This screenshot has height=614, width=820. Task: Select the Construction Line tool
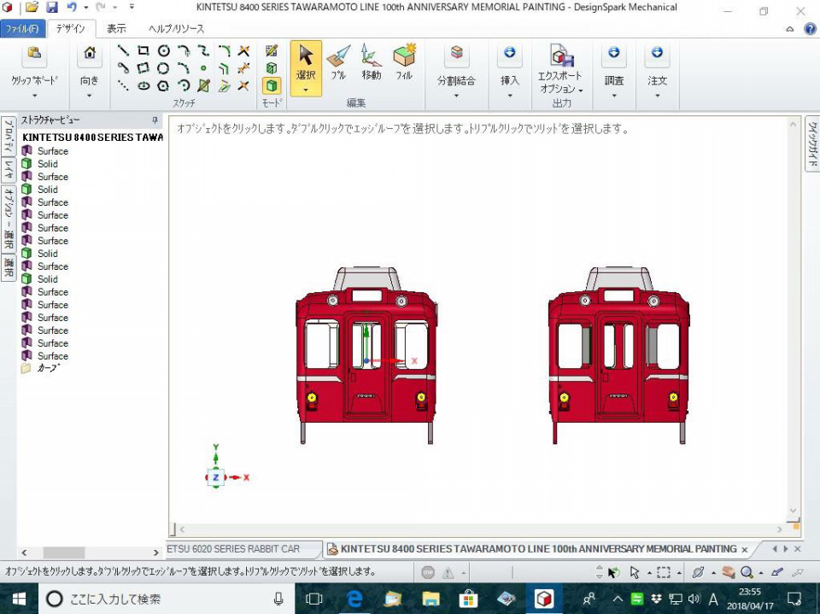(x=123, y=85)
